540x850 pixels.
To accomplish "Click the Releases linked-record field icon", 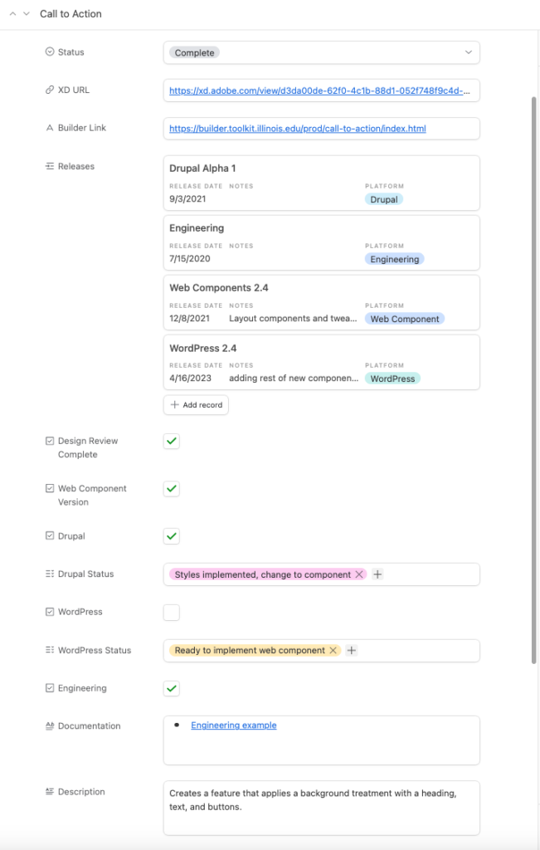I will [x=50, y=167].
